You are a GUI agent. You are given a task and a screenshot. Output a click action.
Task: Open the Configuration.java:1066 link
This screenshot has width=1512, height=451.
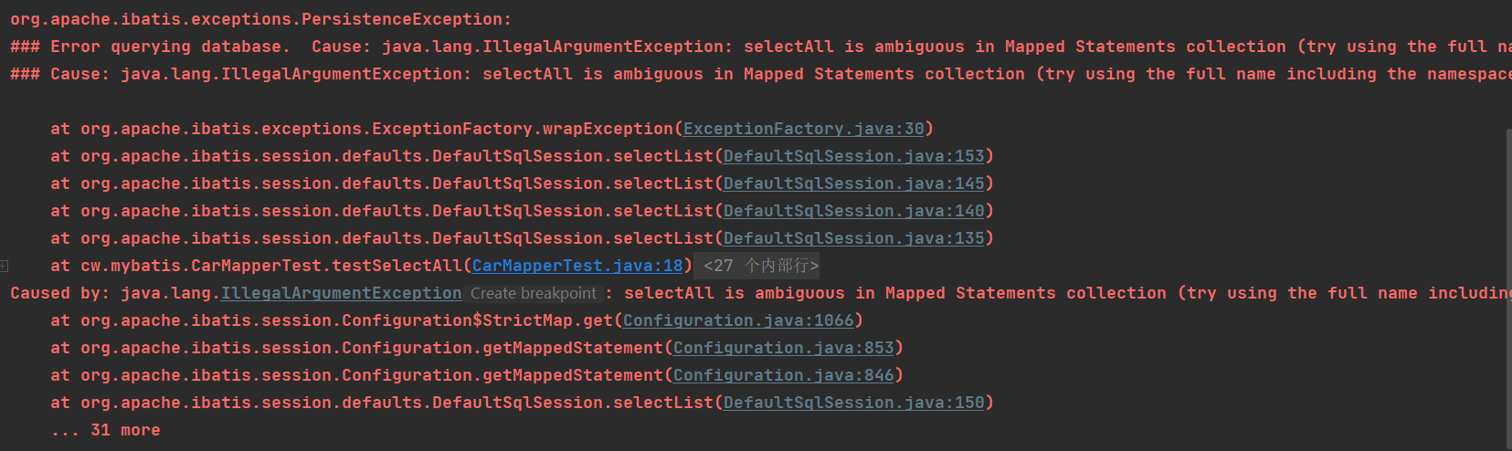click(738, 320)
